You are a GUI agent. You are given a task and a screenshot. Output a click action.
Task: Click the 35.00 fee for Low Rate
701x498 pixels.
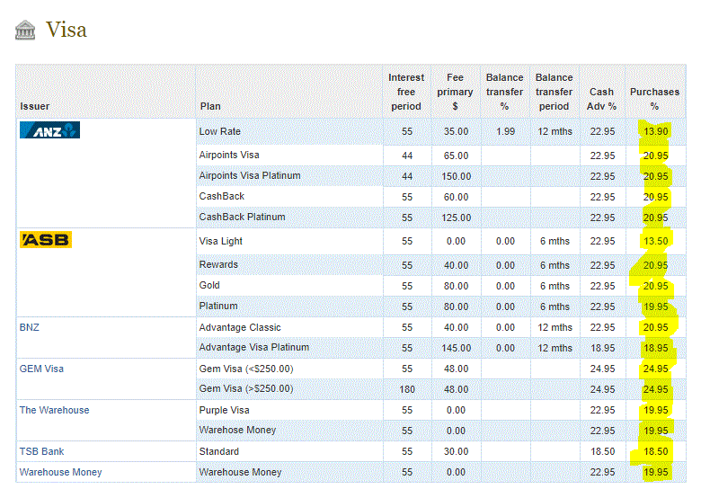457,131
